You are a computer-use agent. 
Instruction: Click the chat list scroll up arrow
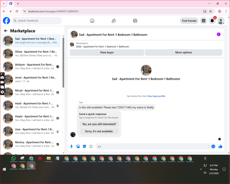pyautogui.click(x=63, y=36)
